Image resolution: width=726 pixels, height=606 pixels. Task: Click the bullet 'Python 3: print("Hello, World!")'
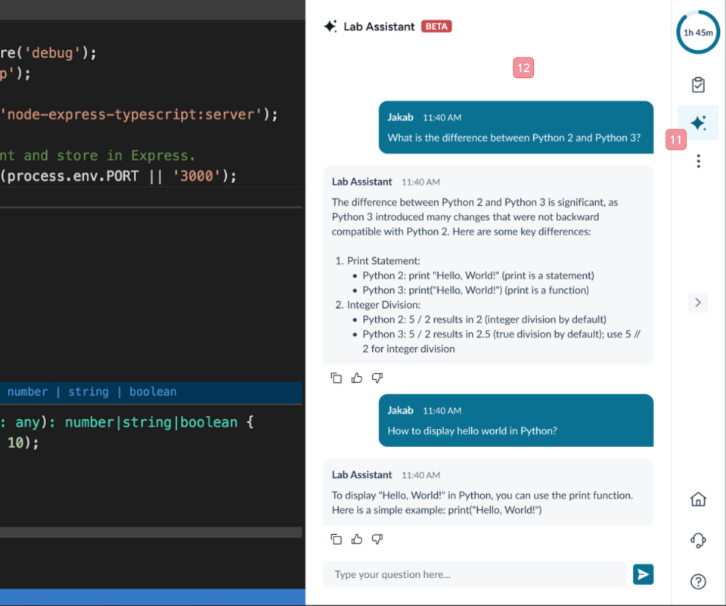tap(476, 290)
